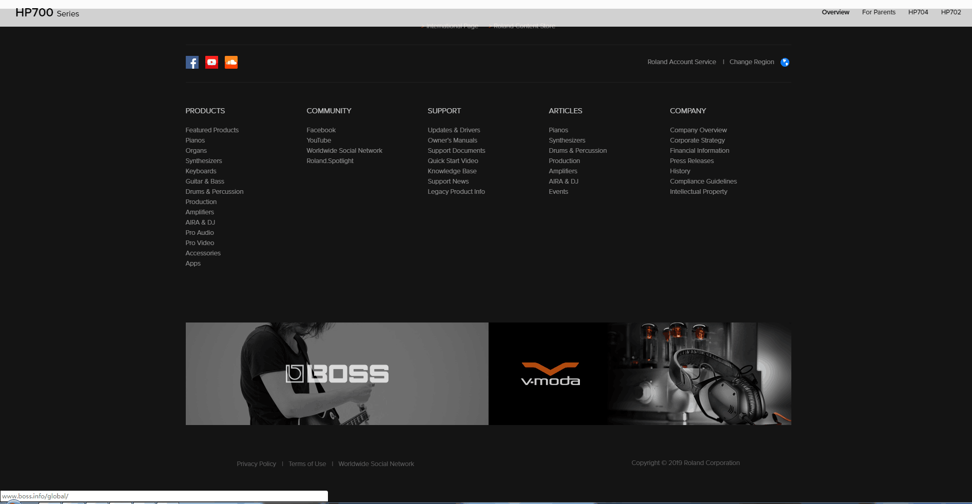Open Guitar & Bass link

click(205, 182)
